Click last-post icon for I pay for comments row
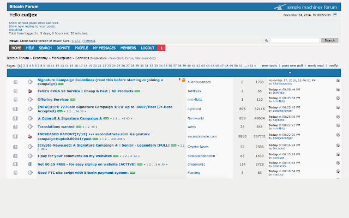This screenshot has height=218, width=349. coord(338,154)
